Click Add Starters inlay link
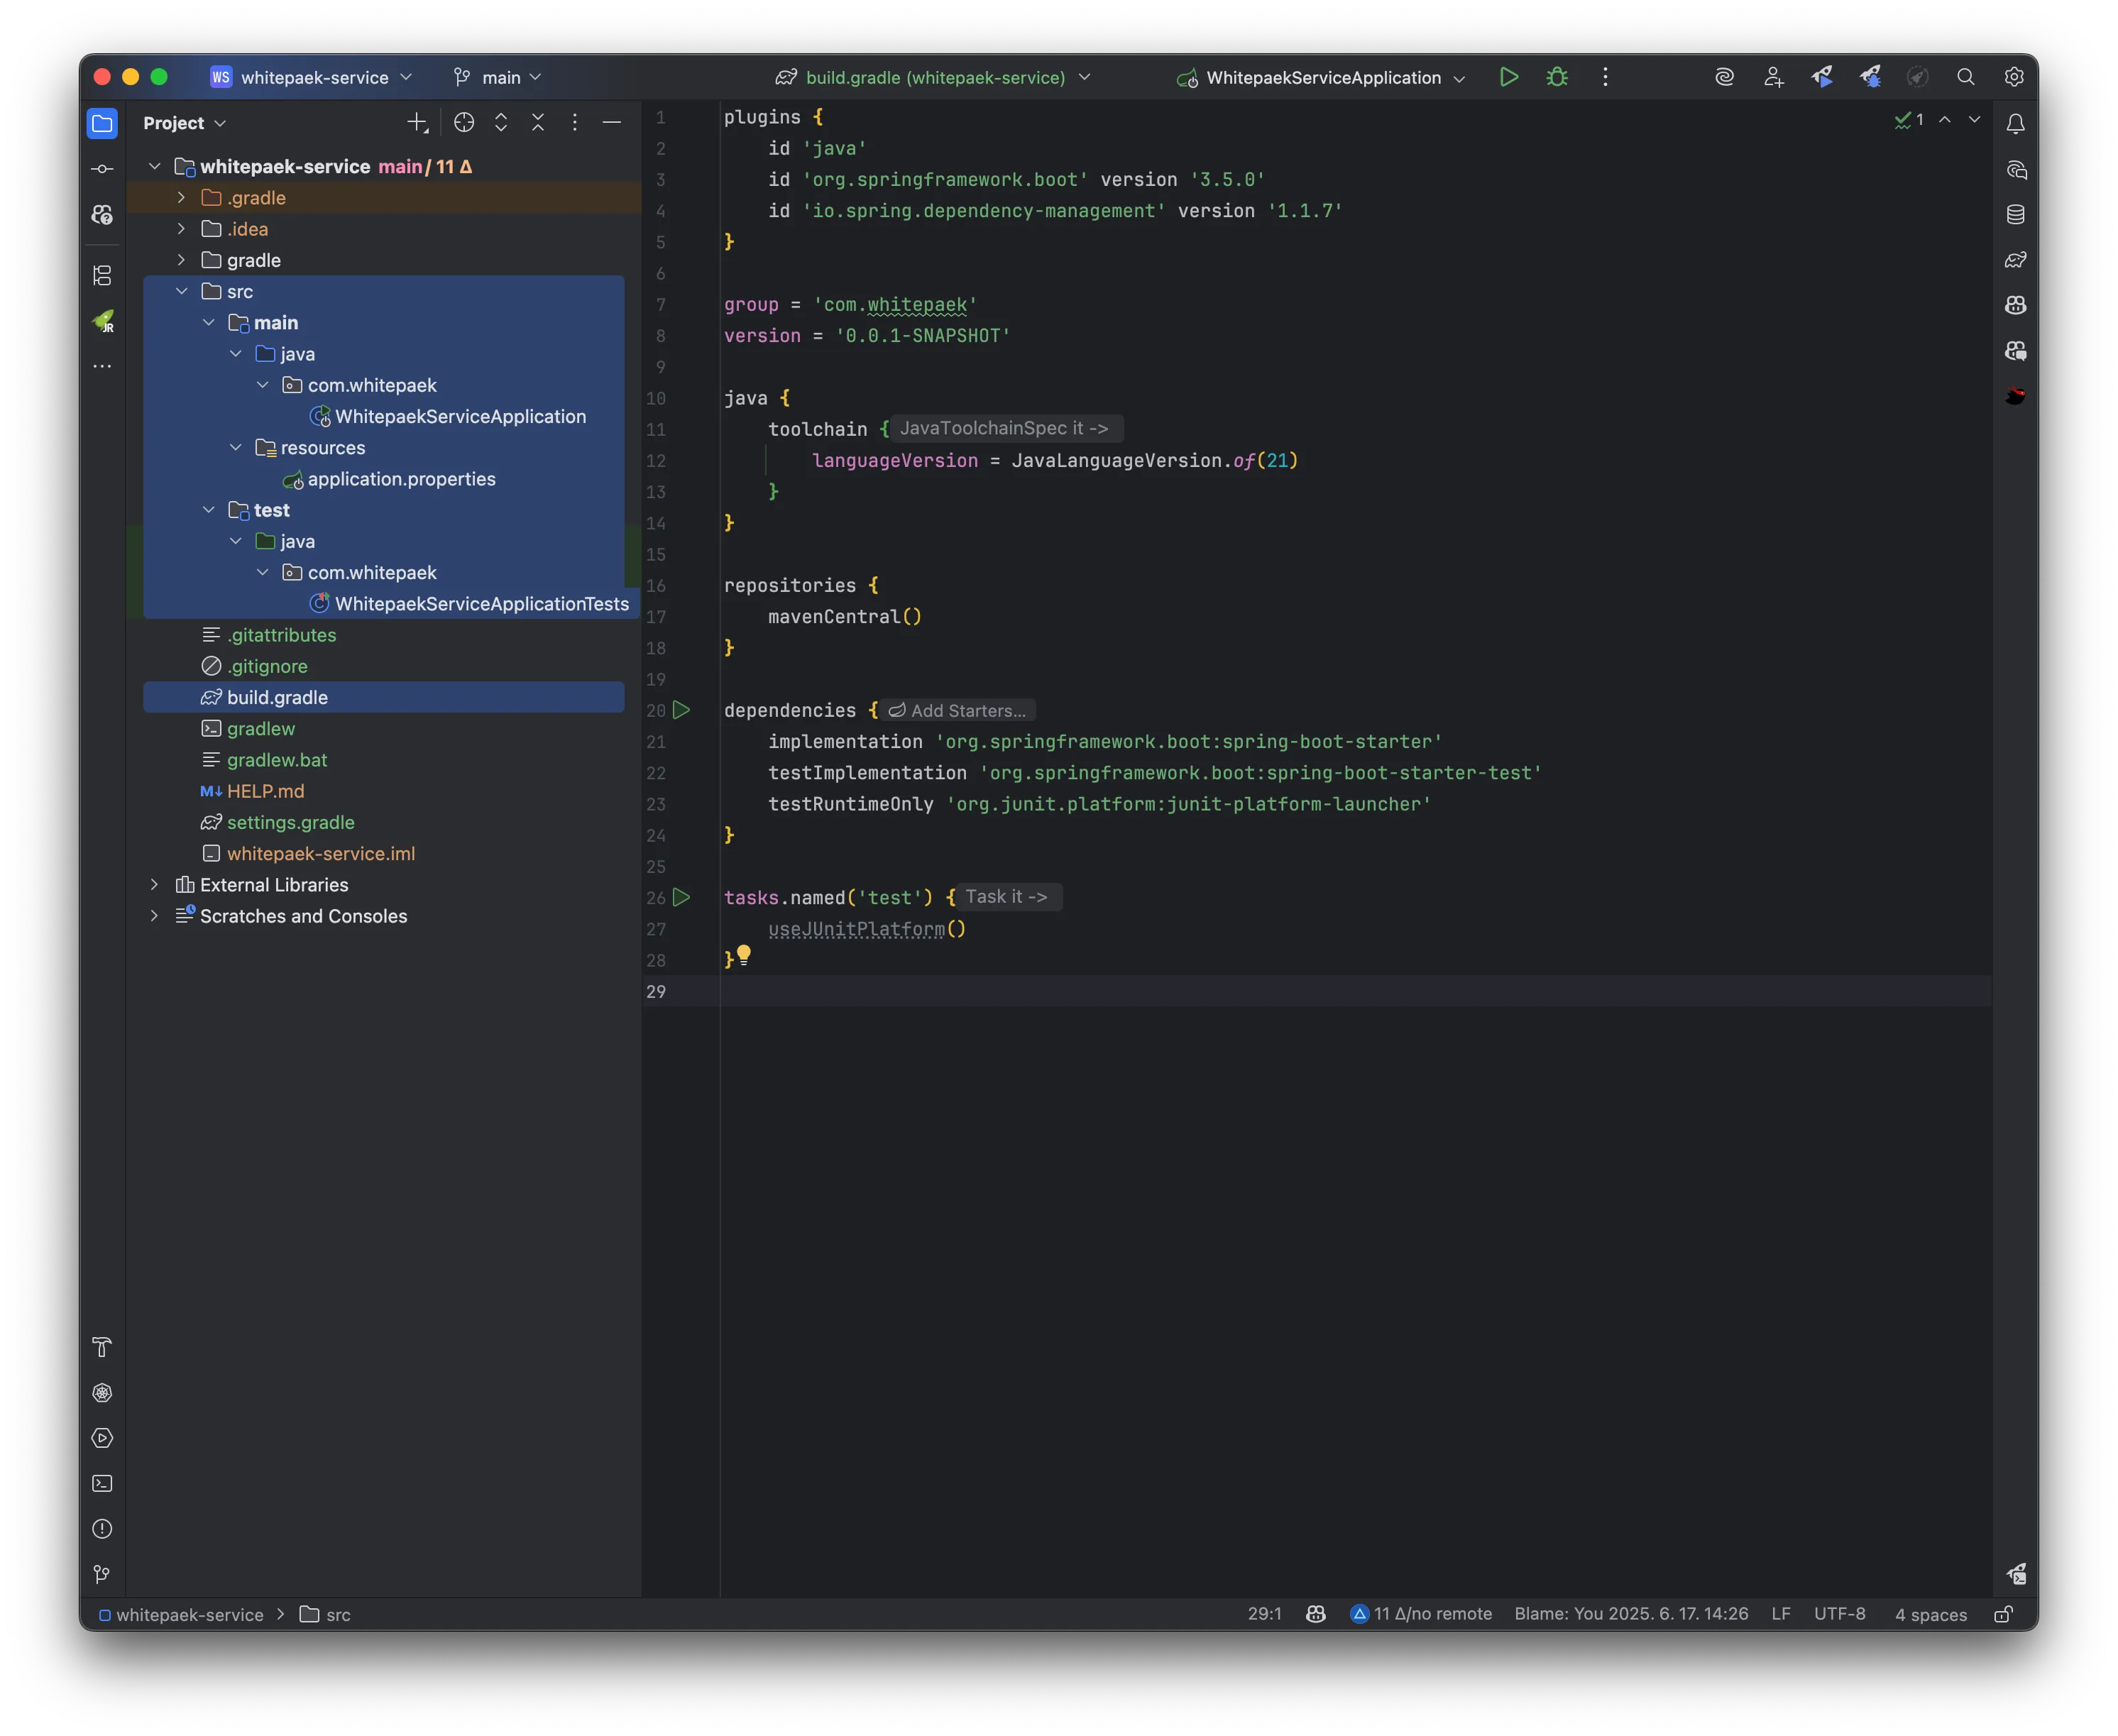The width and height of the screenshot is (2118, 1736). point(958,710)
